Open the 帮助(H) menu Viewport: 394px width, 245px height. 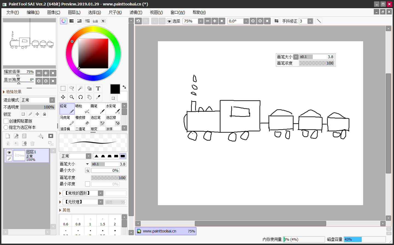[199, 12]
